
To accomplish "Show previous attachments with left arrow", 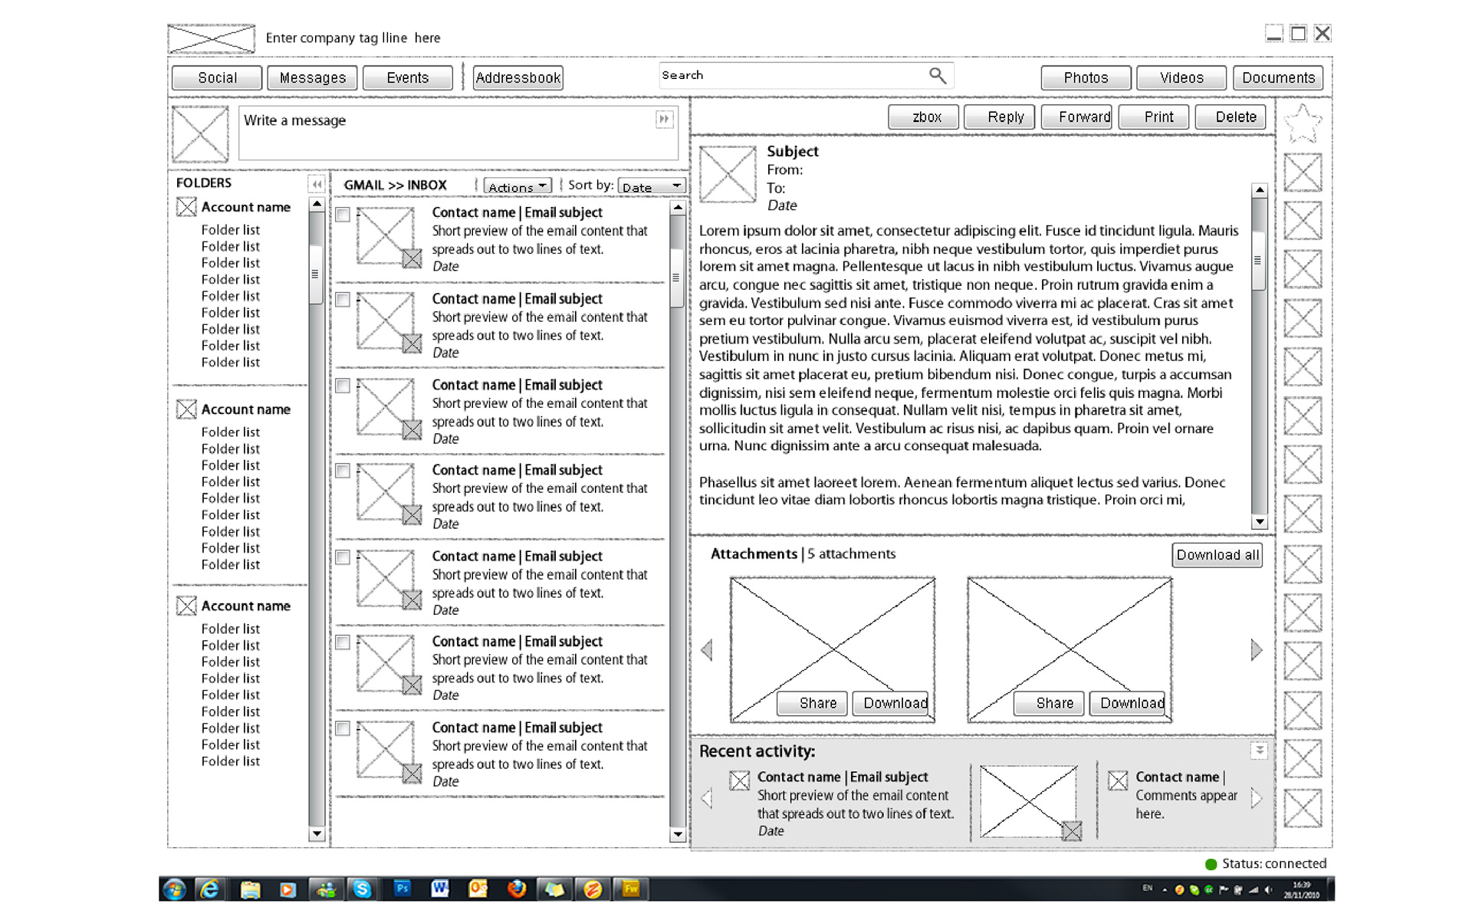I will tap(707, 650).
